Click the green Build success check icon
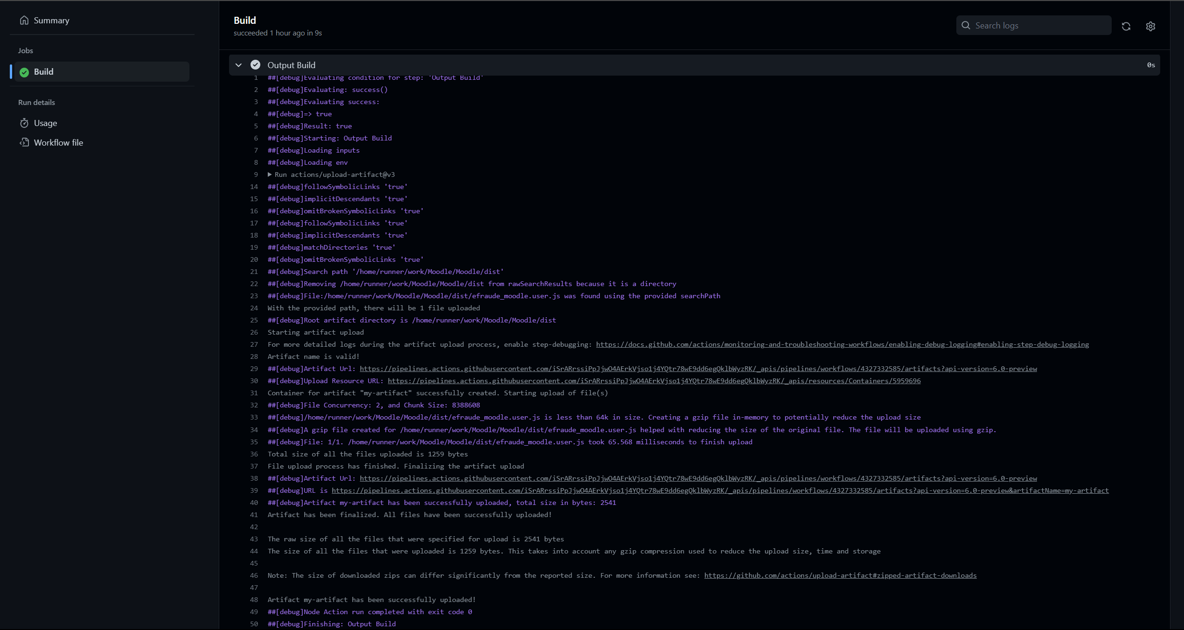This screenshot has height=630, width=1184. pyautogui.click(x=24, y=72)
